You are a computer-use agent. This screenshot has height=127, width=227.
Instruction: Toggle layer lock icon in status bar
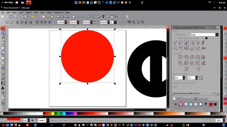[x=36, y=120]
